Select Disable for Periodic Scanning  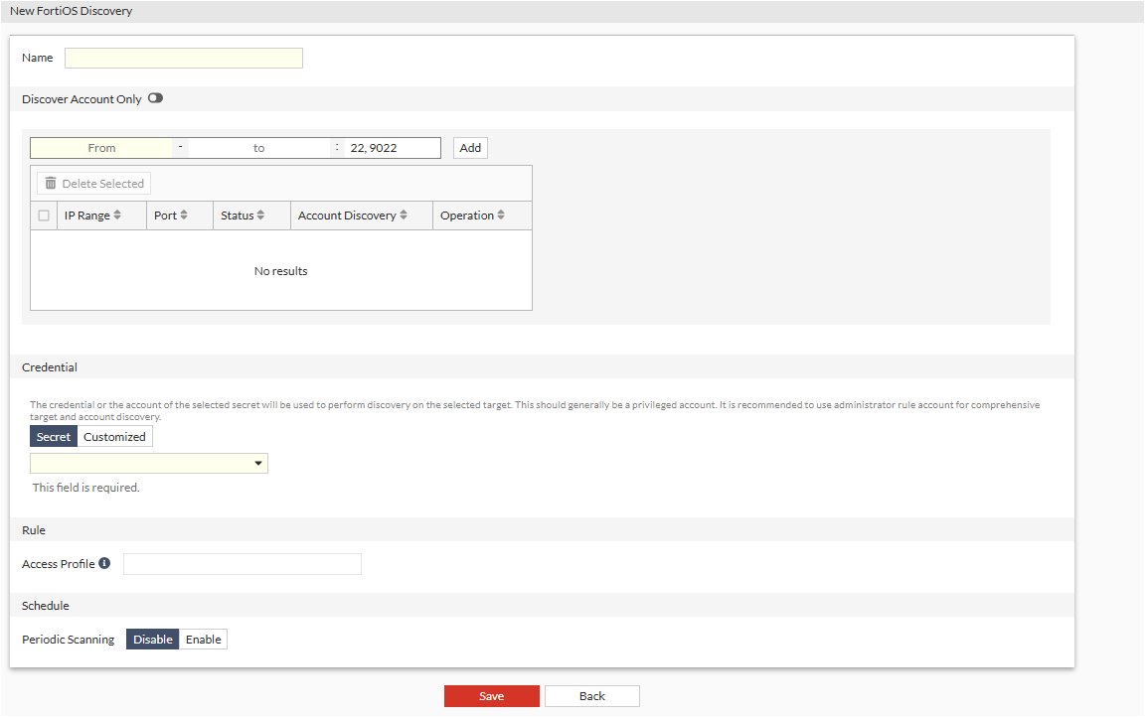tap(153, 640)
